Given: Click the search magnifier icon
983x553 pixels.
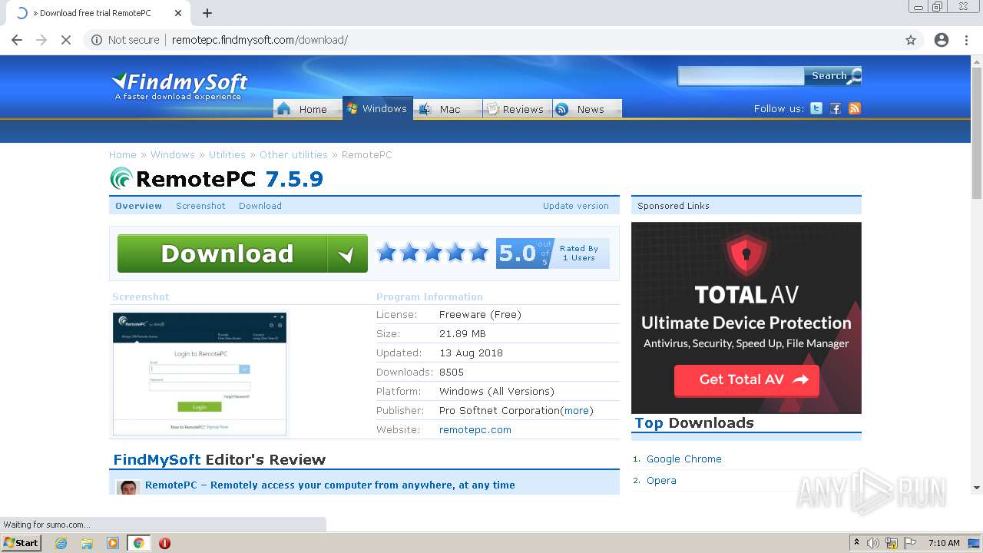Looking at the screenshot, I should [855, 75].
